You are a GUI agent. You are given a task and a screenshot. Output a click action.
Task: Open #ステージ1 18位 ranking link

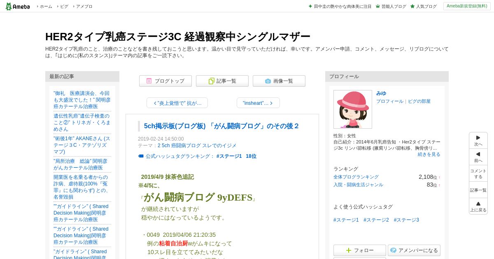(x=236, y=156)
